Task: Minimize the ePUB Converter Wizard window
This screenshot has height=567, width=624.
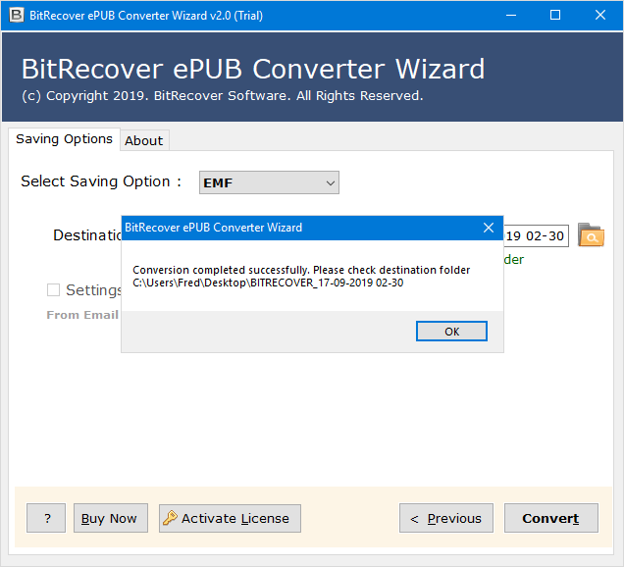Action: click(511, 15)
